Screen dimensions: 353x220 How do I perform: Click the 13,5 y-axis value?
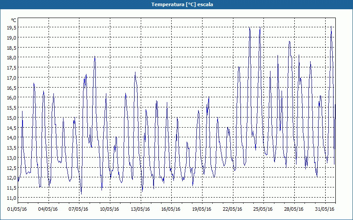click(x=11, y=147)
